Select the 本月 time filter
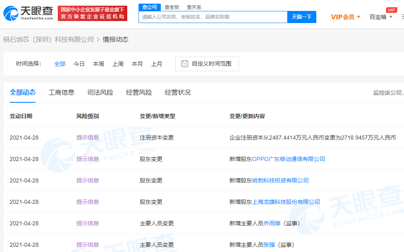Image resolution: width=404 pixels, height=252 pixels. [x=137, y=64]
